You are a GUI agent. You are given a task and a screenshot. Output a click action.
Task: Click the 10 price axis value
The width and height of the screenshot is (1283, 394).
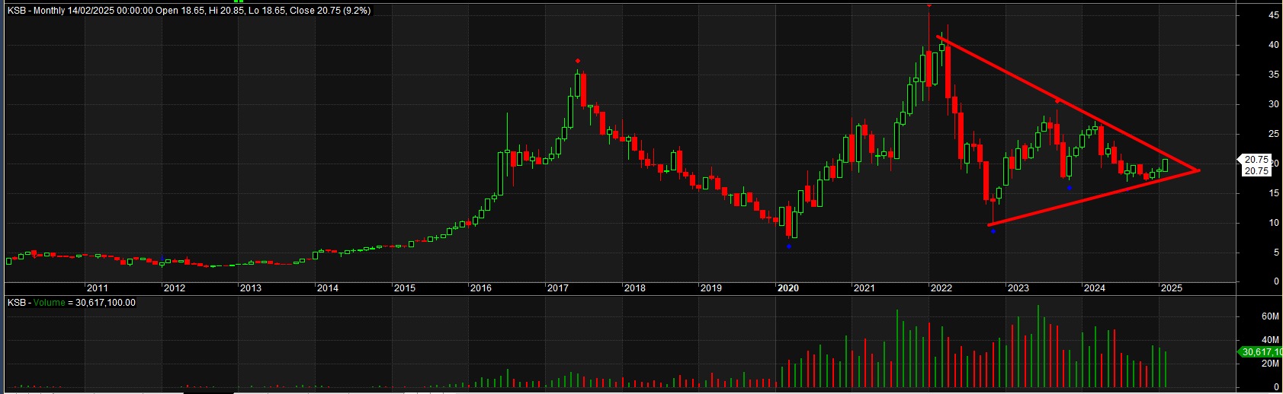click(1274, 223)
